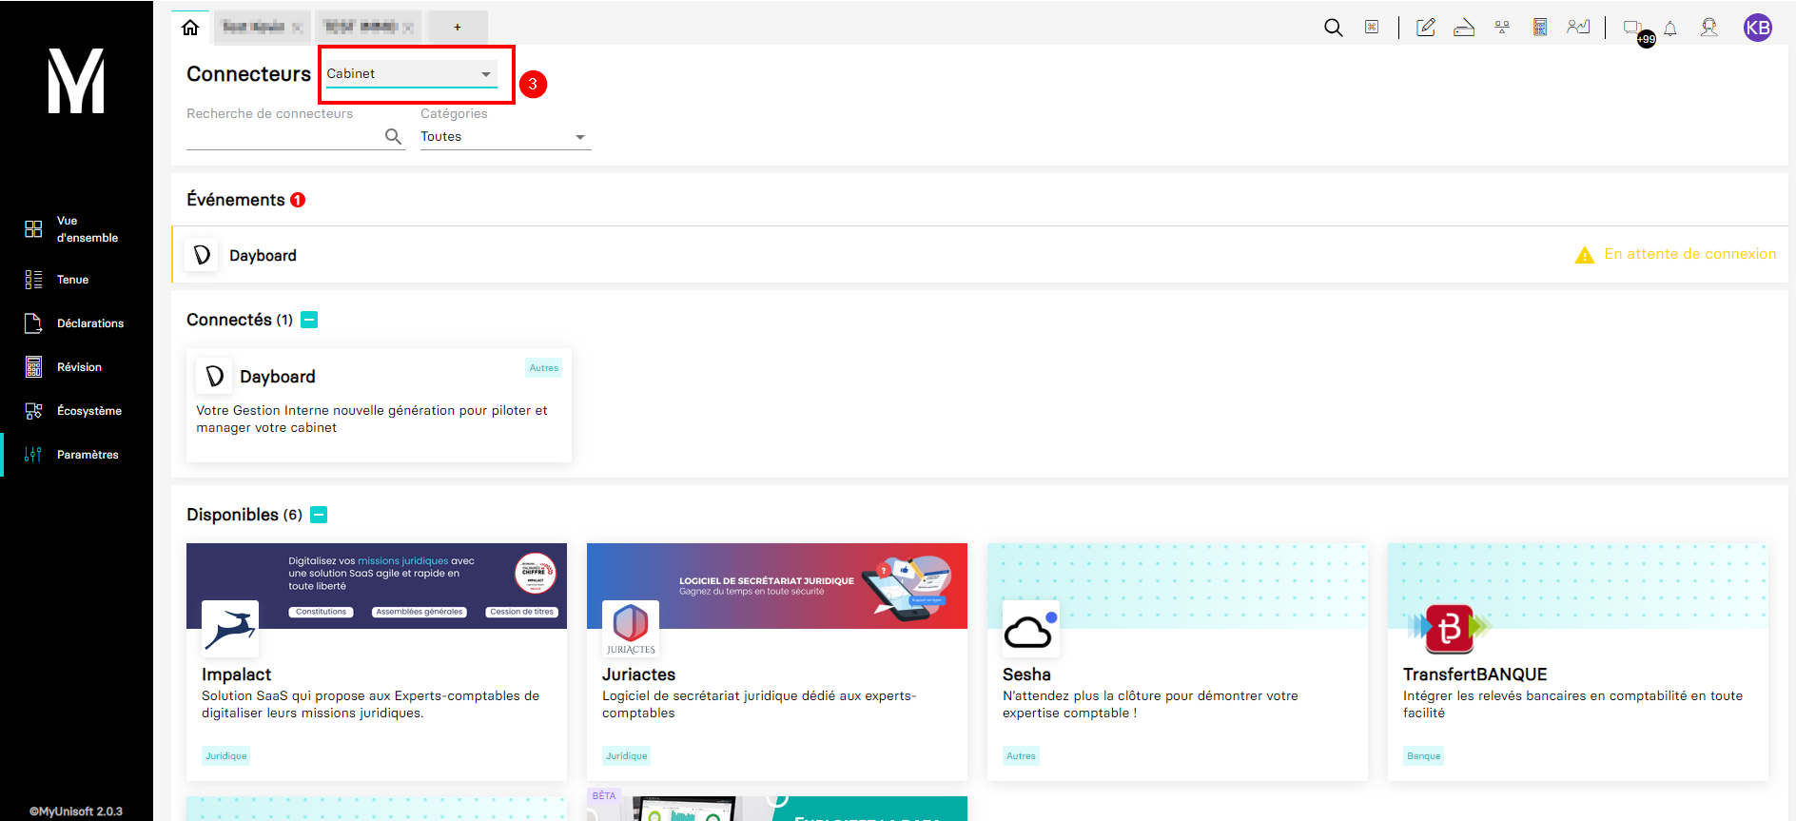The height and width of the screenshot is (821, 1796).
Task: Click Juridique tag on Juriactes card
Action: tap(627, 756)
